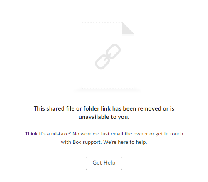Click the phrase 'get in touch'

(169, 134)
